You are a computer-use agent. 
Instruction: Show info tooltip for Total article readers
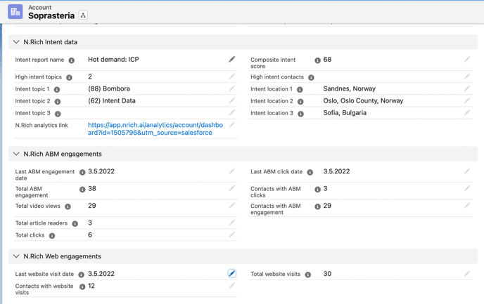point(75,224)
